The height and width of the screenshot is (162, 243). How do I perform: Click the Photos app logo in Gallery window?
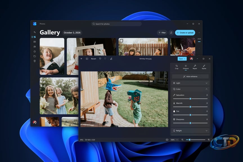click(35, 24)
